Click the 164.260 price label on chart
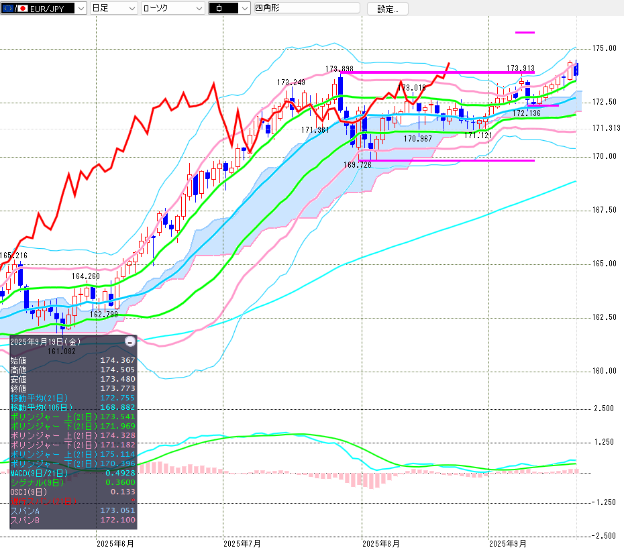The height and width of the screenshot is (550, 624). click(86, 276)
